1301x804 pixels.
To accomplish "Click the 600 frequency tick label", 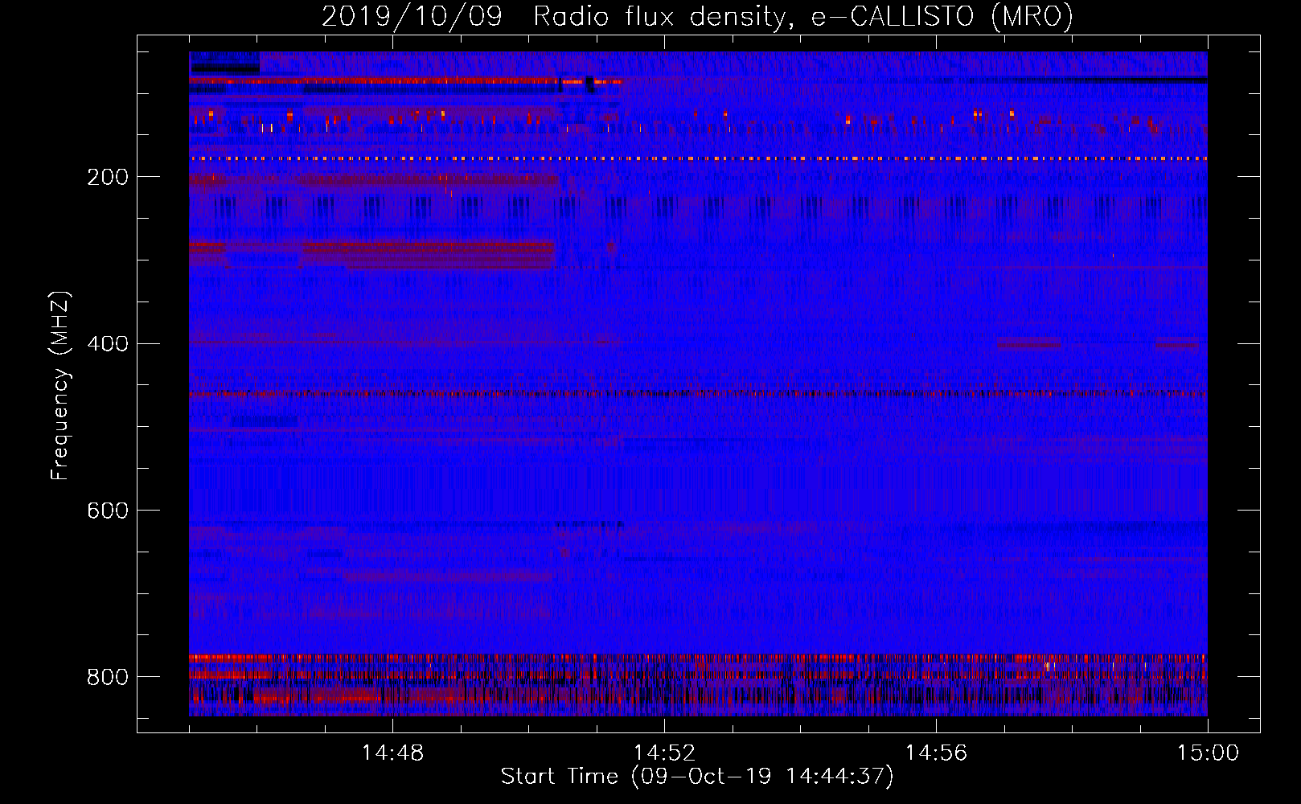I will tap(107, 511).
